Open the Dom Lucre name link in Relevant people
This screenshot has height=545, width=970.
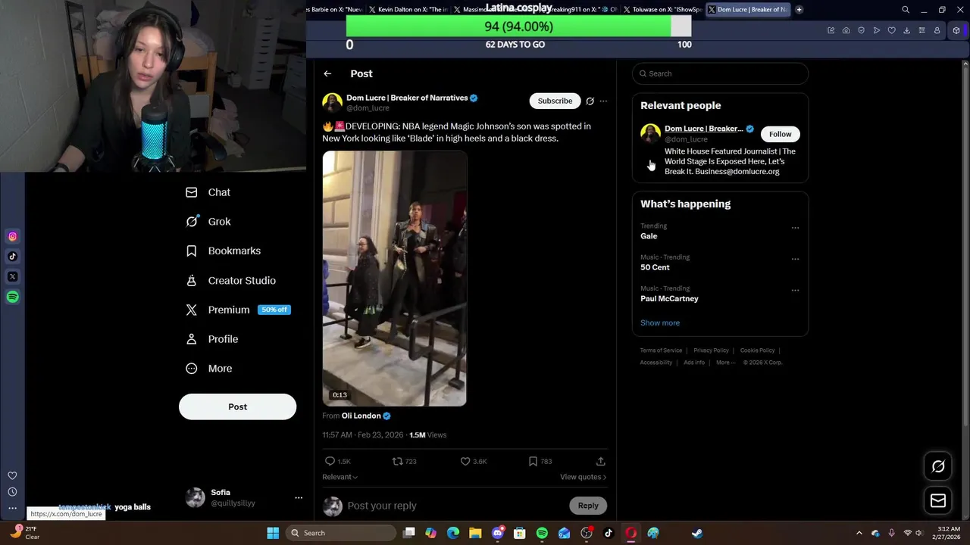tap(703, 129)
